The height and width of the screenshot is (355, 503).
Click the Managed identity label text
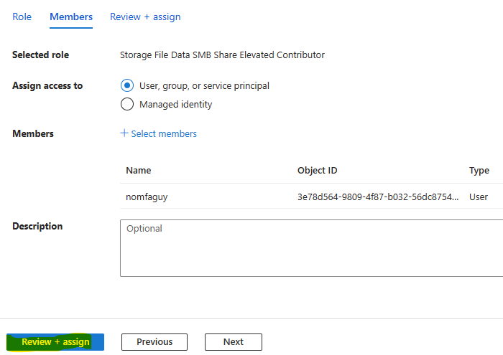176,105
